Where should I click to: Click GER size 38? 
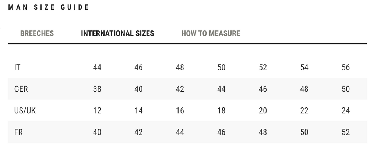[x=97, y=89]
